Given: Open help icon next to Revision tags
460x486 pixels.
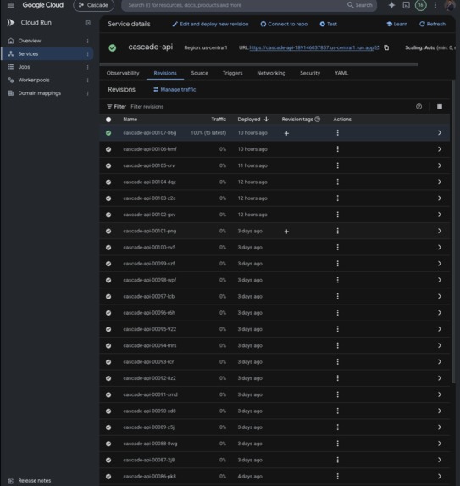Looking at the screenshot, I should [x=318, y=119].
